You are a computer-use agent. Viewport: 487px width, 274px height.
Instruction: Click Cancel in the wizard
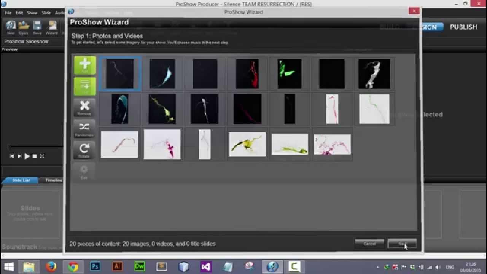click(369, 244)
